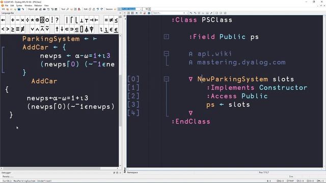Image resolution: width=326 pixels, height=183 pixels.
Task: Close the Debugger pane
Action: point(120,173)
